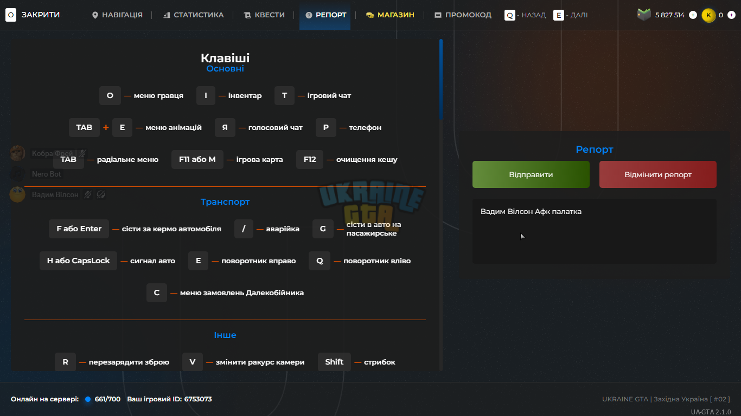Click deafened headphones icon beside Вадим Вілсон

(x=101, y=194)
